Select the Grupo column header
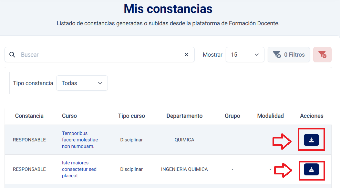The width and height of the screenshot is (340, 188). [x=232, y=116]
